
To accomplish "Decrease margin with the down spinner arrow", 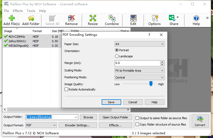I will (162, 64).
